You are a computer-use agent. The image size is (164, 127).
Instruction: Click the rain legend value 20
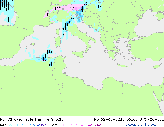click(x=33, y=125)
